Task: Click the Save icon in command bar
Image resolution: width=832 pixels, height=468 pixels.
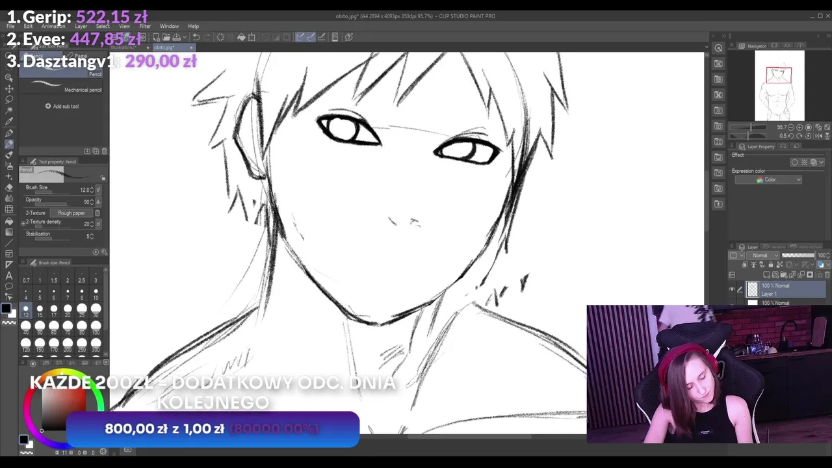Action: (176, 37)
